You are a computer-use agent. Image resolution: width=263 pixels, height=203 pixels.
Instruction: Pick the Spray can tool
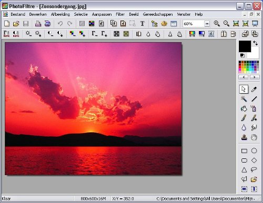coord(254,109)
